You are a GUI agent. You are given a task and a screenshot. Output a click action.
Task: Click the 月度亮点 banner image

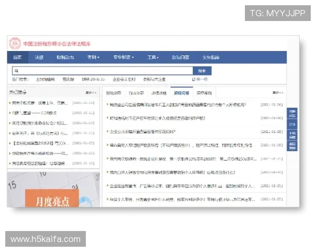tap(53, 190)
